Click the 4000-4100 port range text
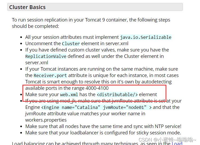The image size is (200, 145). 97,88
